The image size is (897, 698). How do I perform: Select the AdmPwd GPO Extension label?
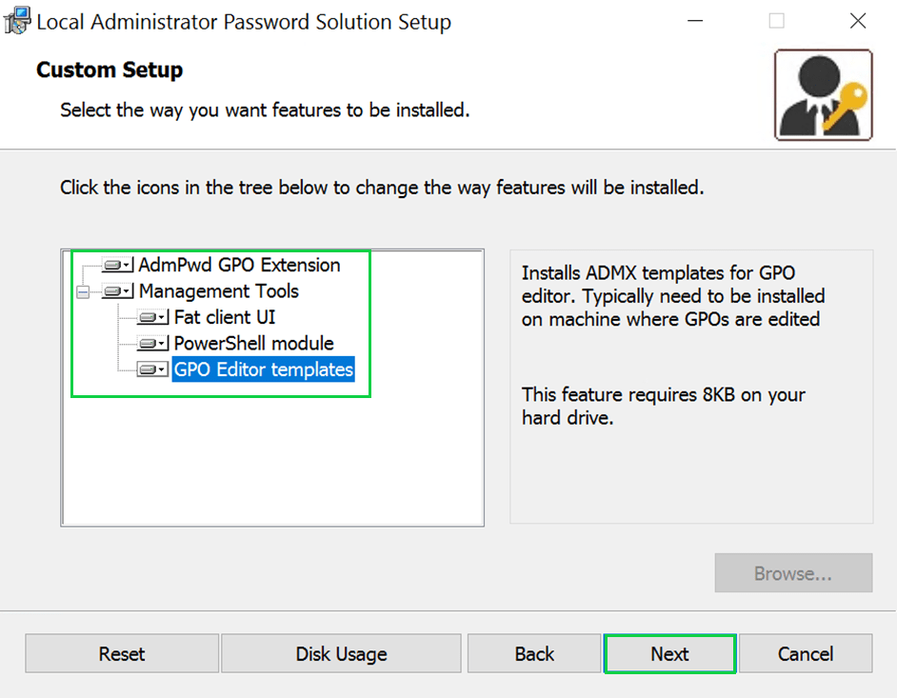coord(239,265)
